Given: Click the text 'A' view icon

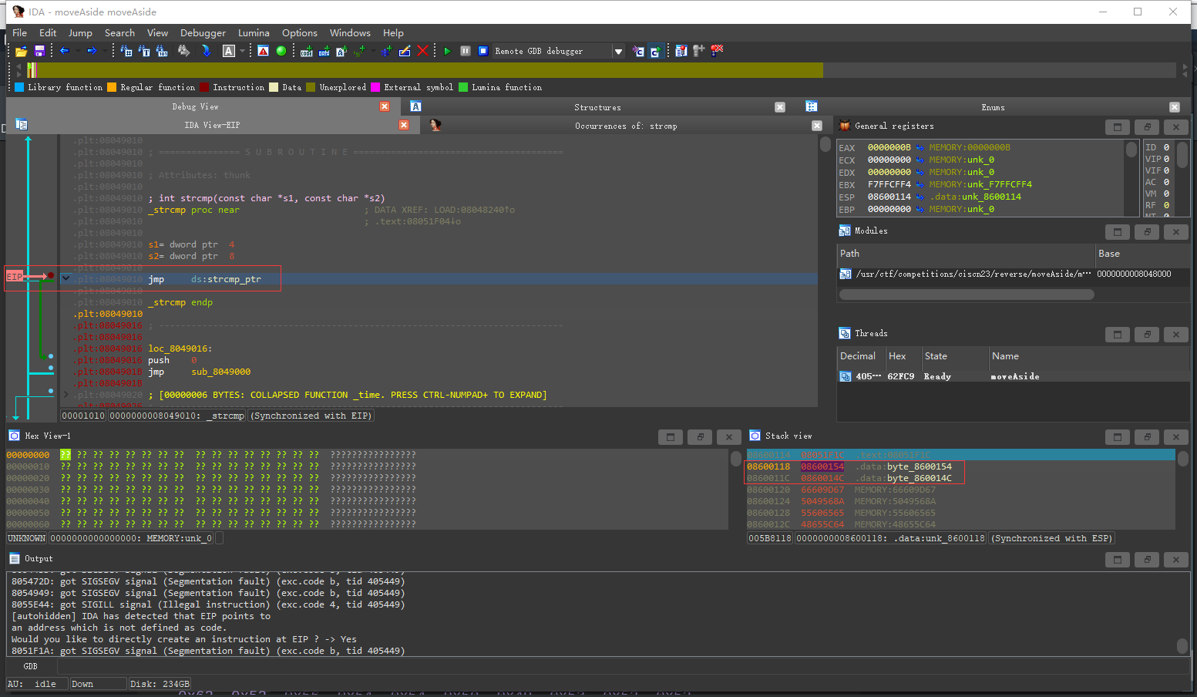Looking at the screenshot, I should coord(229,51).
